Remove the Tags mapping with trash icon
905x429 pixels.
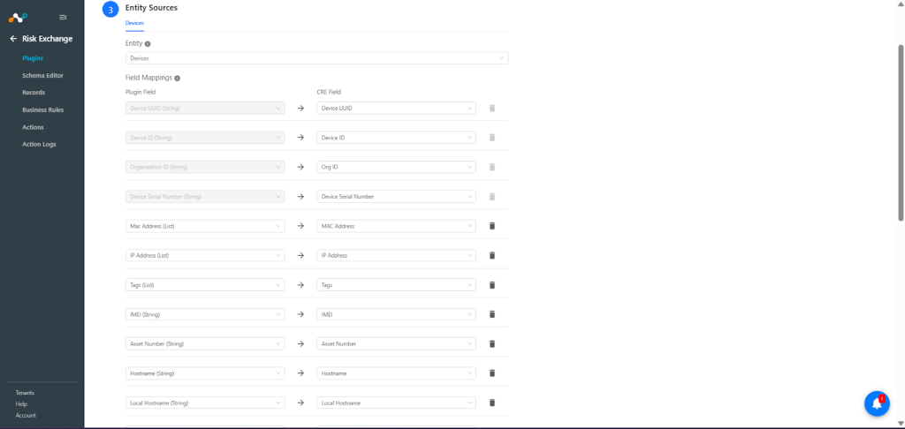pyautogui.click(x=491, y=285)
